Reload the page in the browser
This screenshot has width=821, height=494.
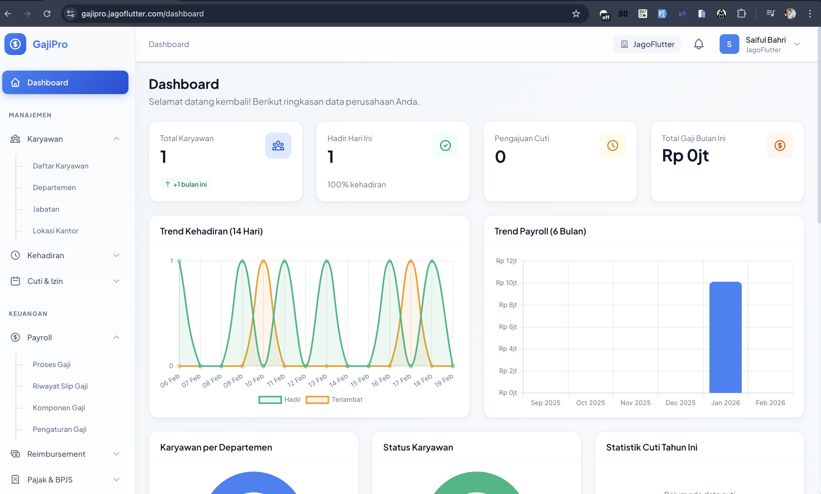47,14
